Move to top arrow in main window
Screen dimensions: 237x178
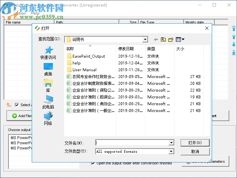234,28
